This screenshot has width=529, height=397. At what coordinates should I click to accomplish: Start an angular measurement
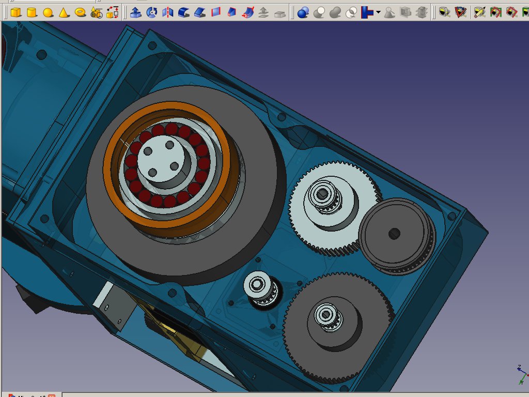click(x=460, y=12)
